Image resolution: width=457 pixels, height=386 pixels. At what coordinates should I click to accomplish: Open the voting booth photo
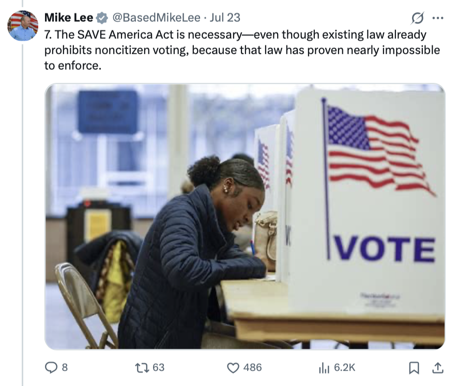(x=245, y=216)
